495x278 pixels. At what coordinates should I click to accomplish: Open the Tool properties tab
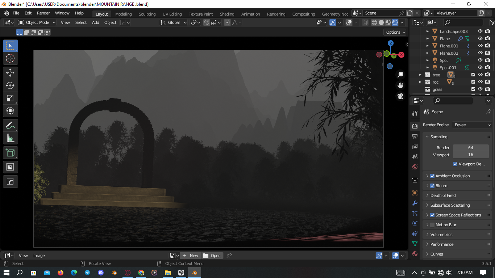click(x=415, y=113)
